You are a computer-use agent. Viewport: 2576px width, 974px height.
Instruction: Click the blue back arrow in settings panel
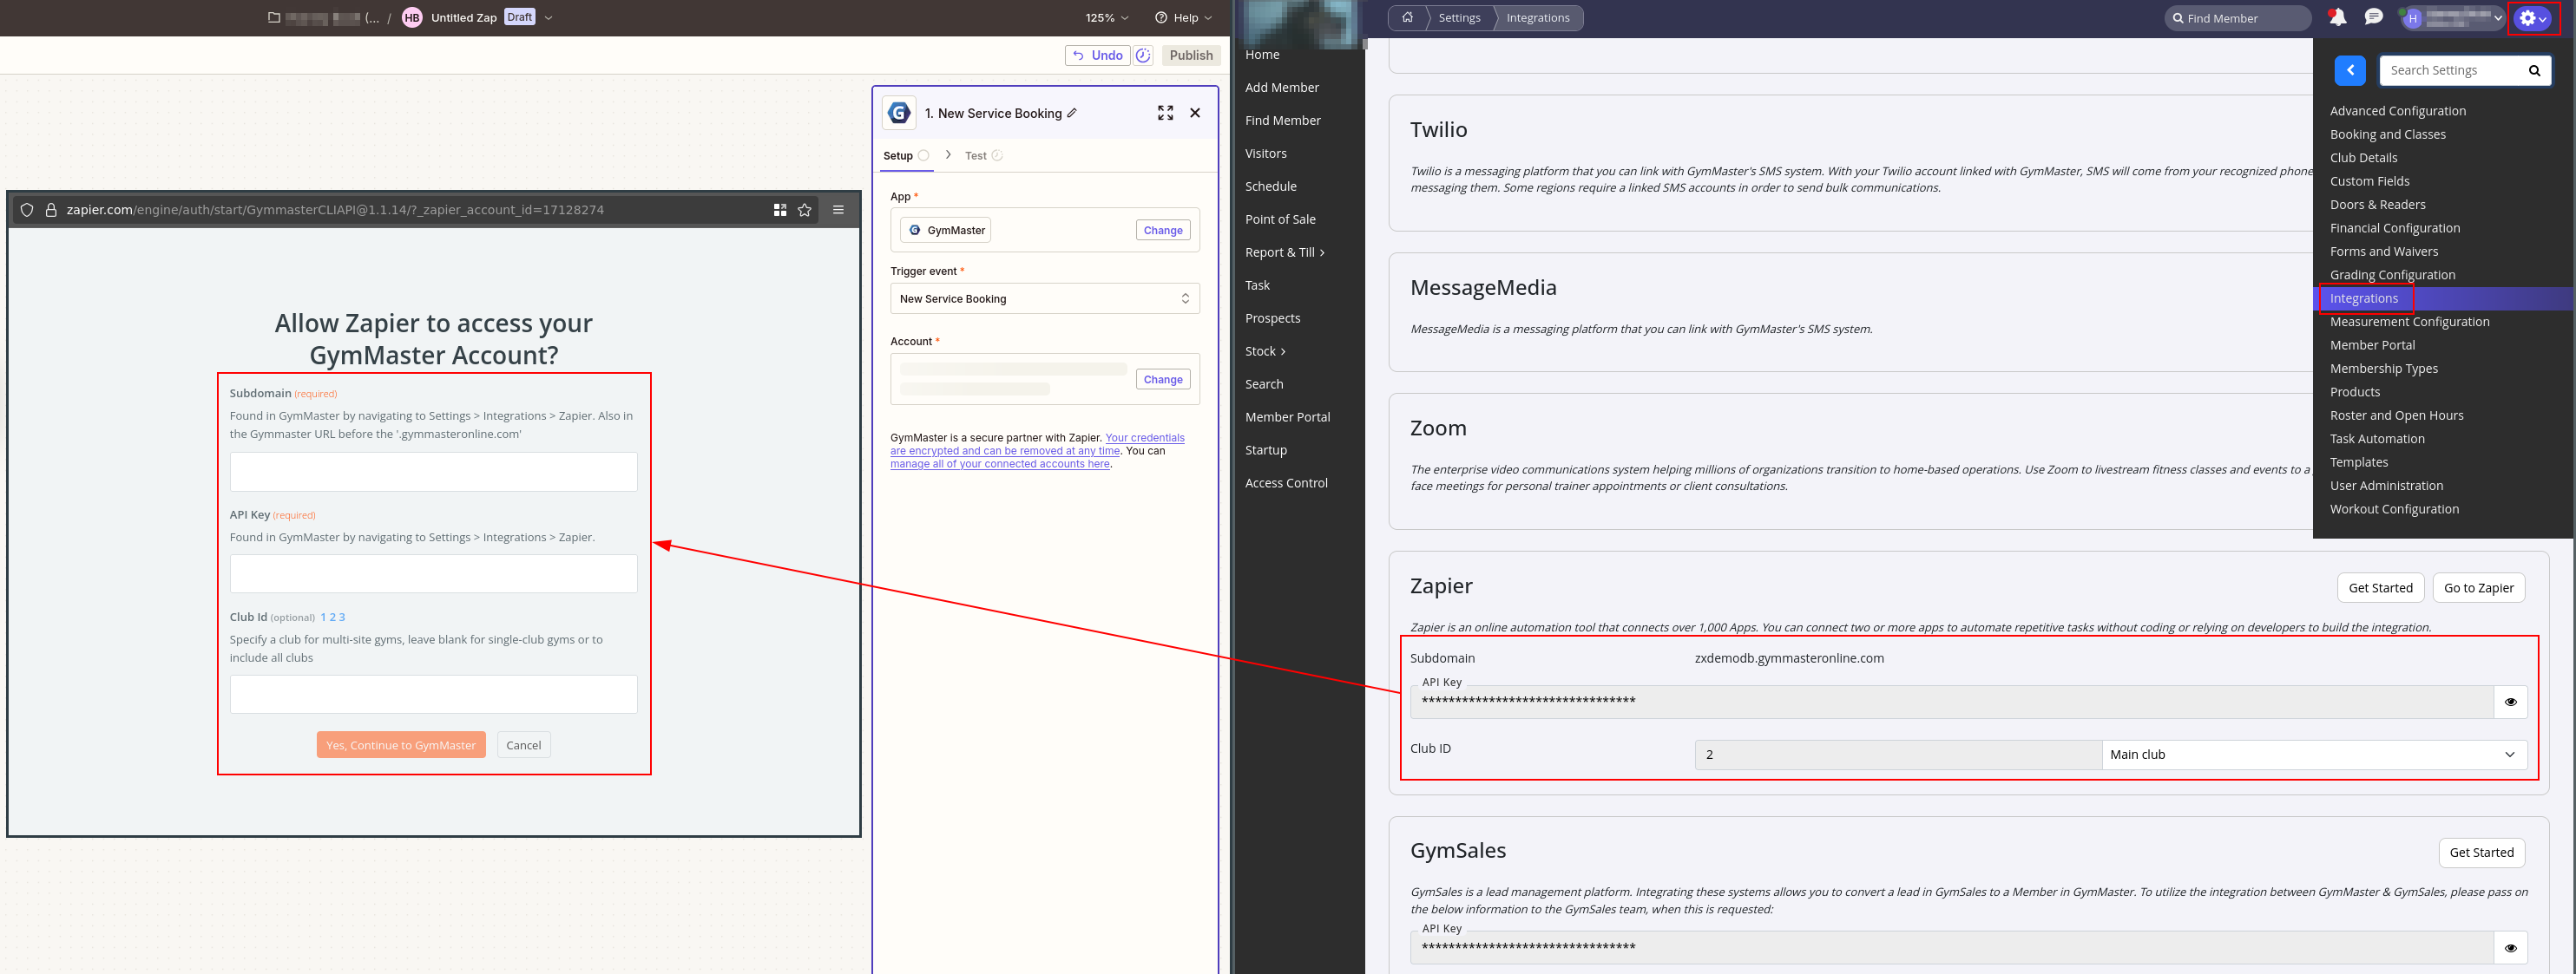coord(2350,70)
